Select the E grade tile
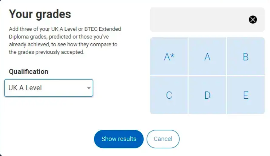Image resolution: width=270 pixels, height=156 pixels. (246, 95)
